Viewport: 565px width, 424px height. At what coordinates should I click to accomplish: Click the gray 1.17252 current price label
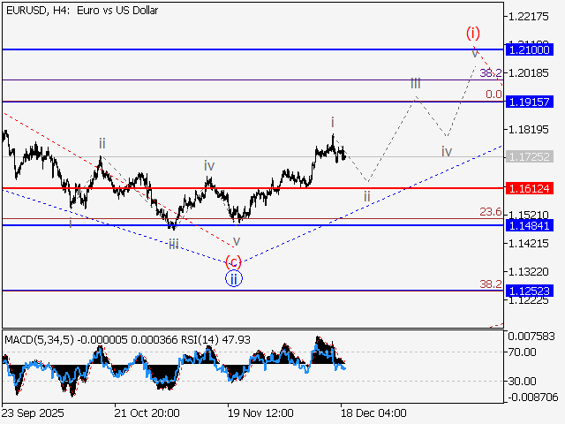point(530,156)
